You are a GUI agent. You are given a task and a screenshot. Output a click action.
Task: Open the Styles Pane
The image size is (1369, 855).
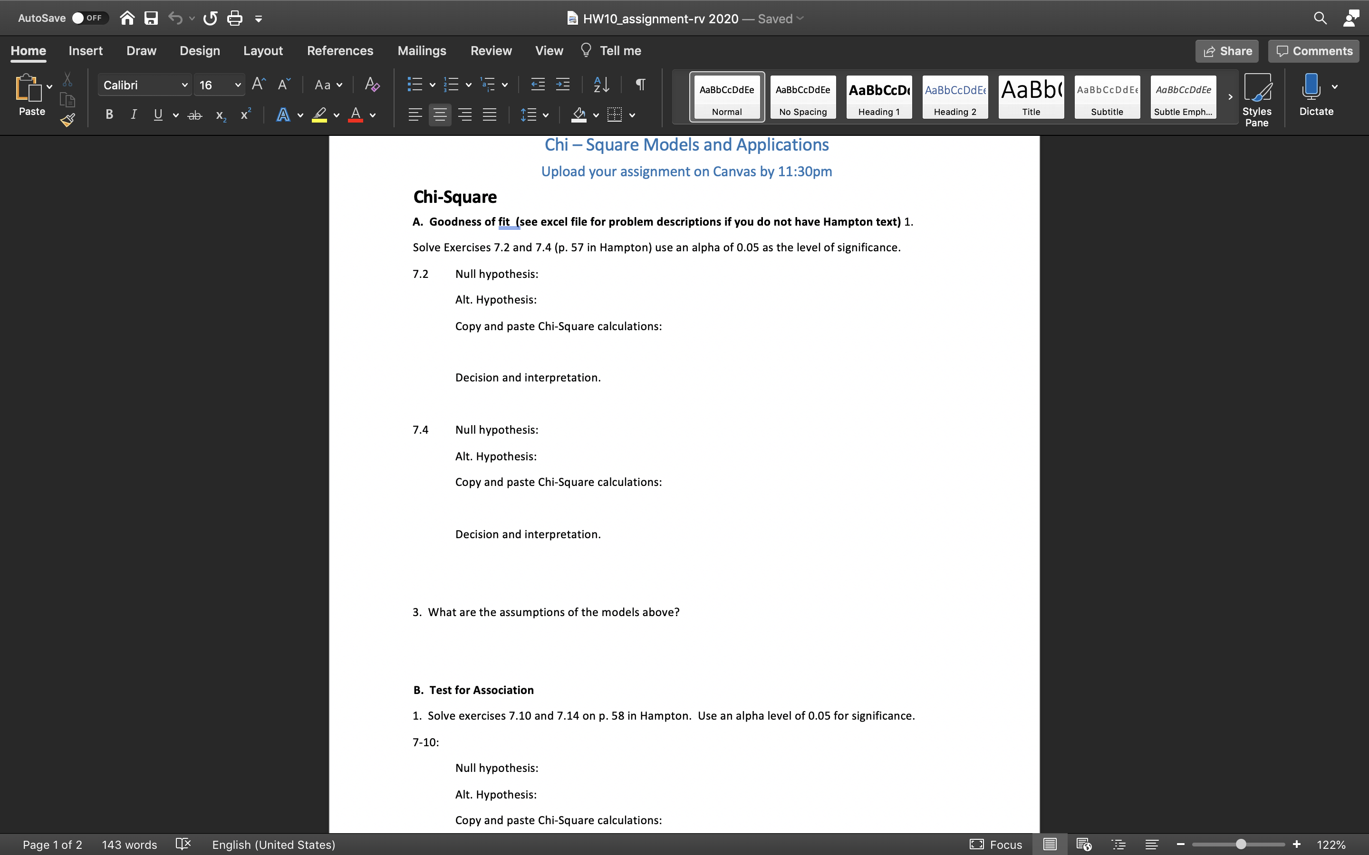(x=1256, y=100)
